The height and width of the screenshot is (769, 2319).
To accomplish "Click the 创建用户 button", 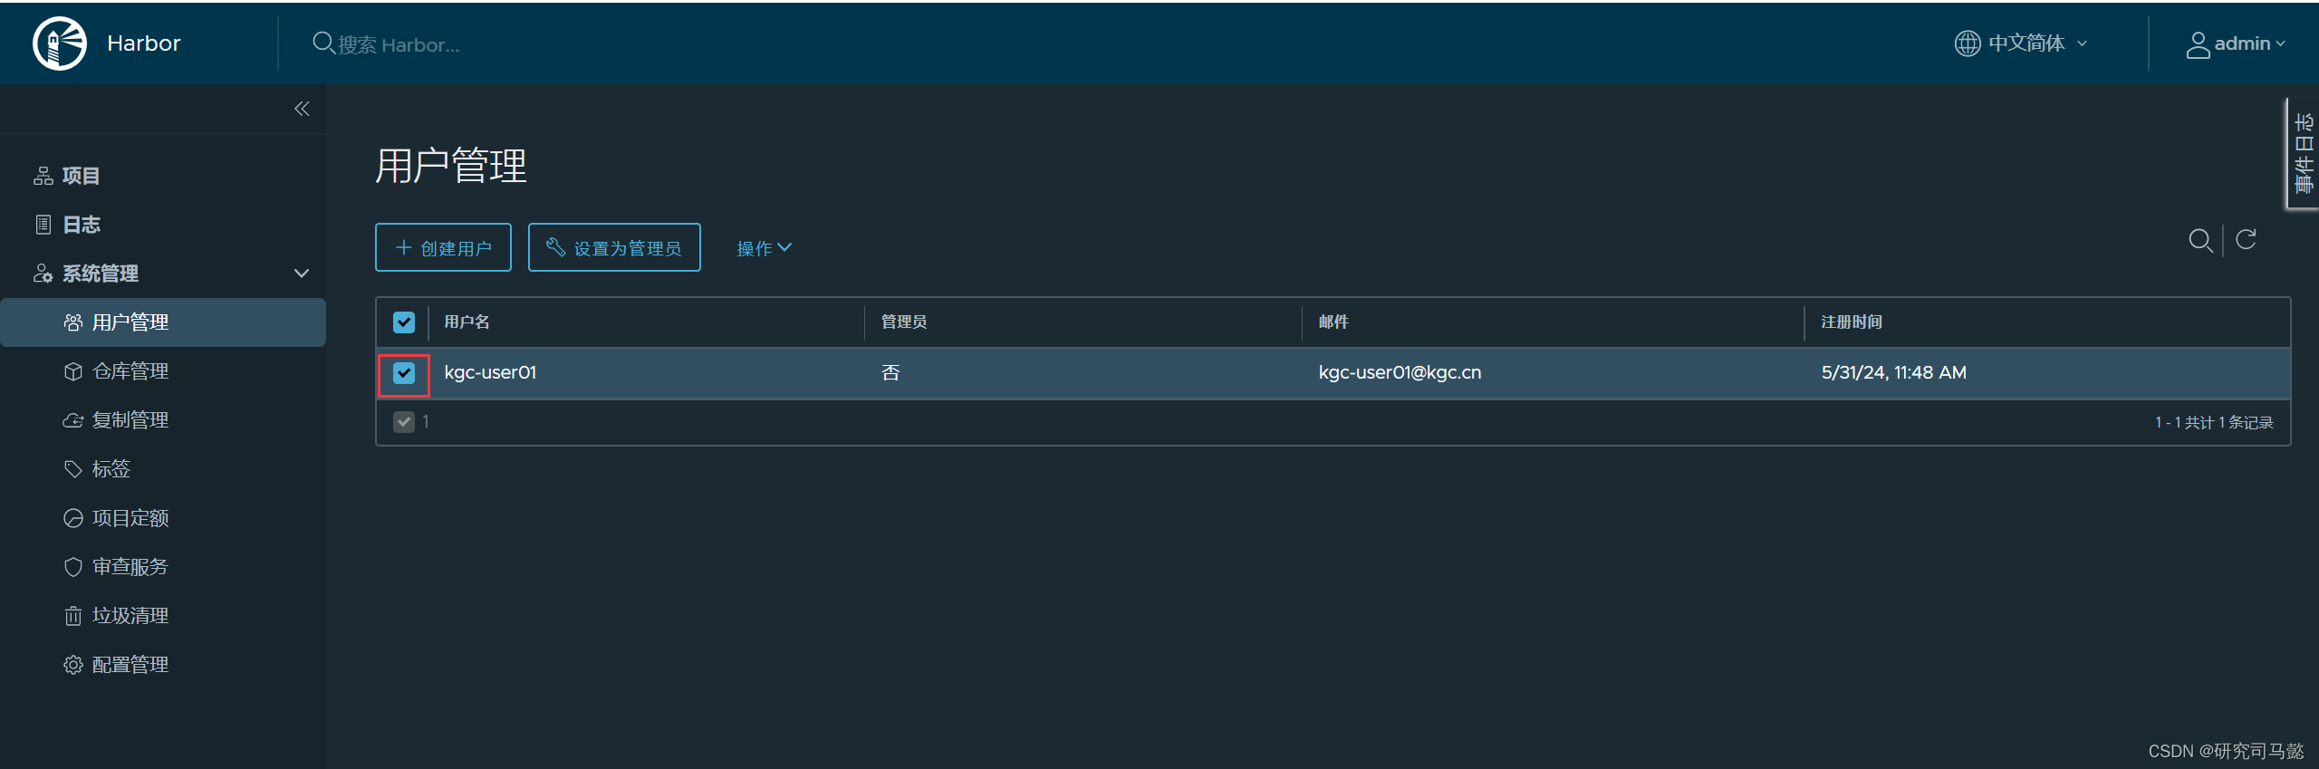I will click(x=443, y=247).
